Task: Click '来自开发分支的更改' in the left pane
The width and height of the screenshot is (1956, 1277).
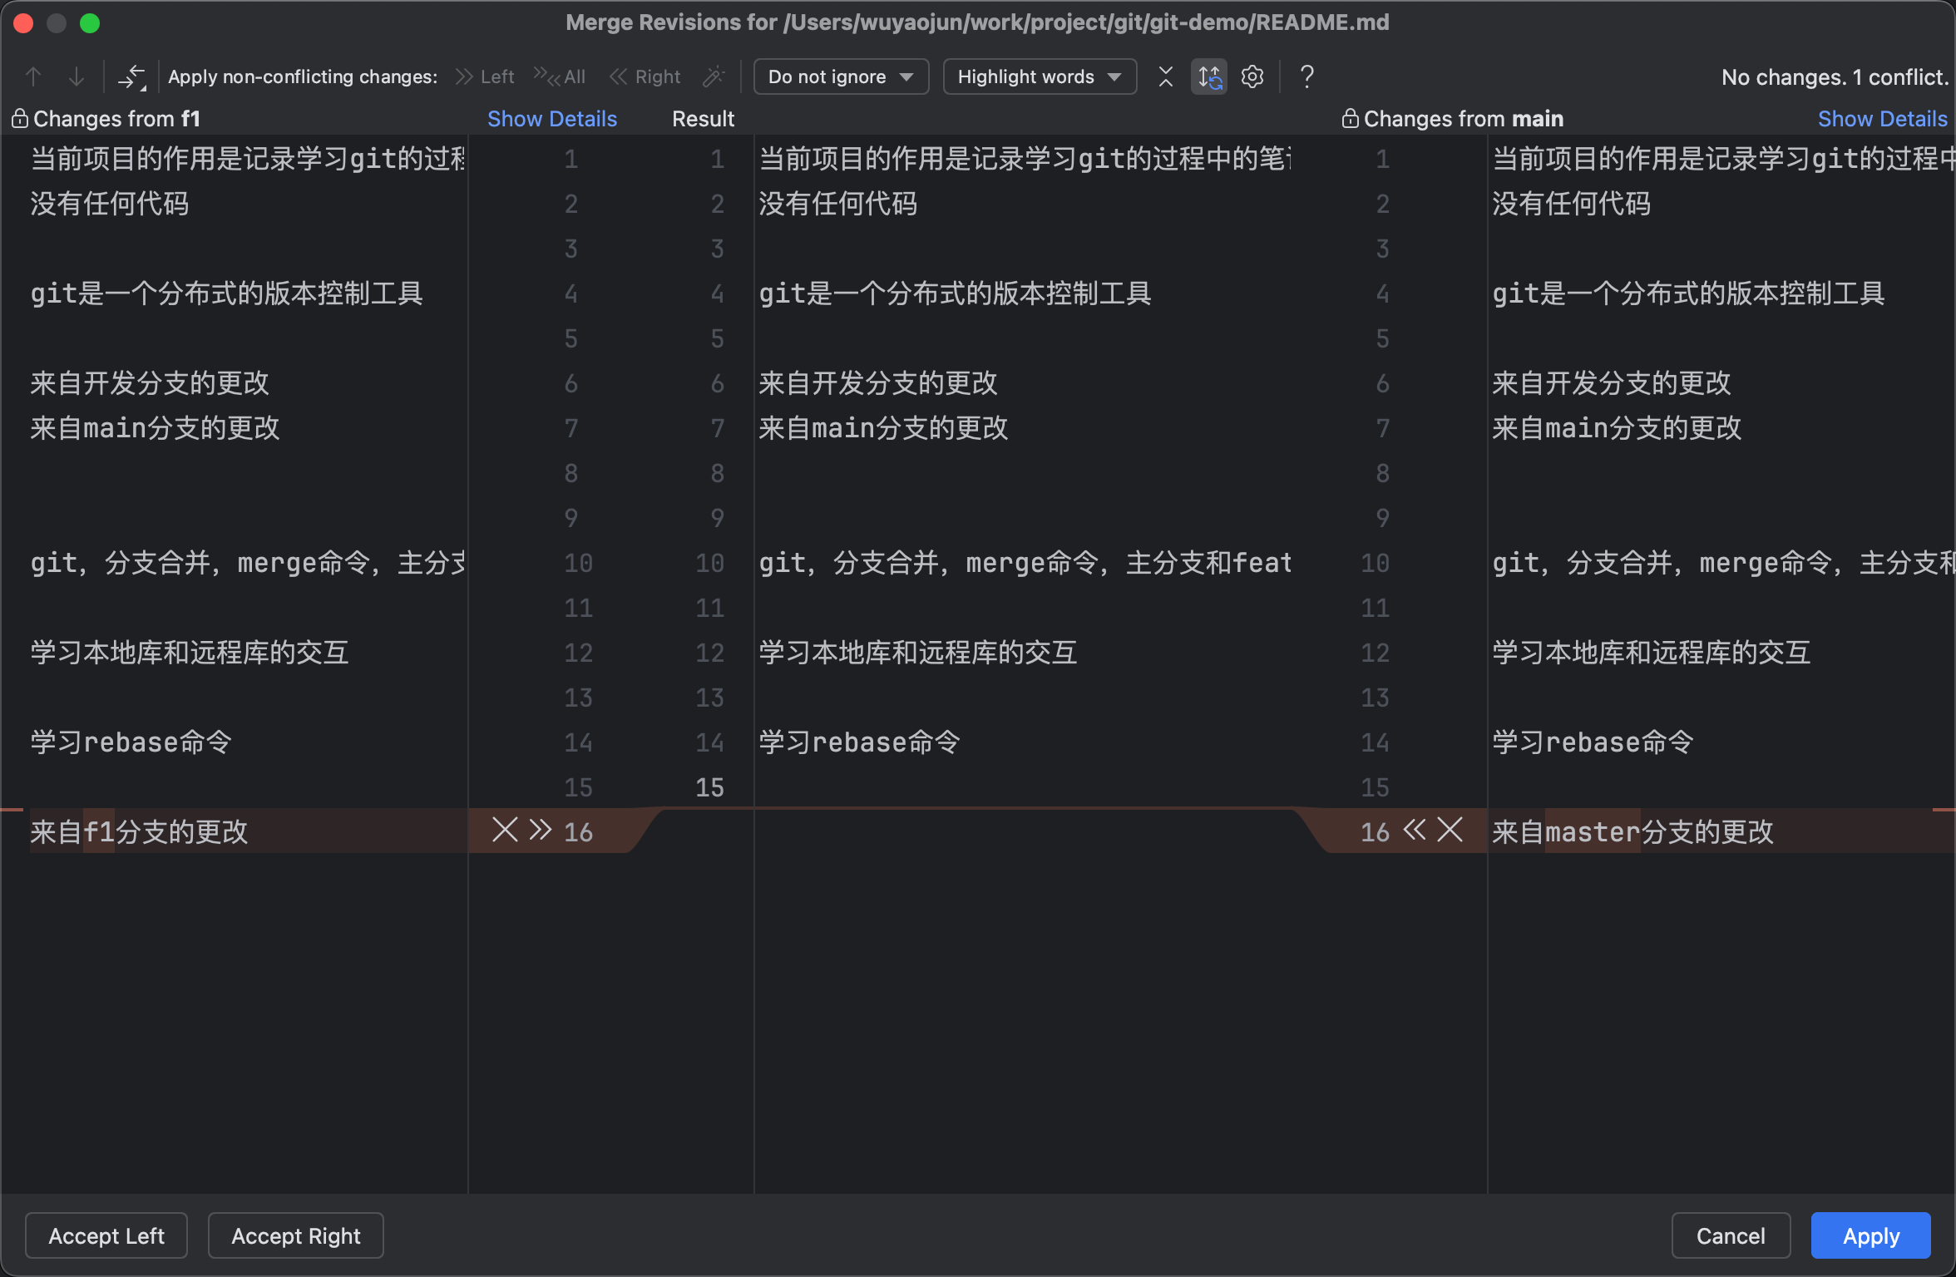Action: tap(150, 382)
